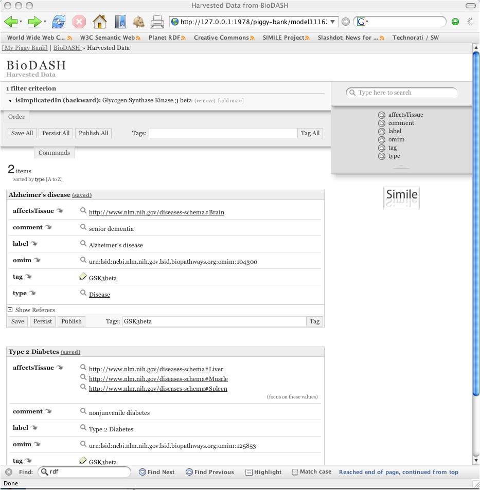The image size is (480, 490).
Task: Open the Bookmarks toolbar icon
Action: point(120,22)
